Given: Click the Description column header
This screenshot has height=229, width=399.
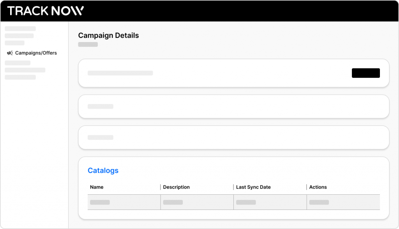Looking at the screenshot, I should pyautogui.click(x=177, y=187).
